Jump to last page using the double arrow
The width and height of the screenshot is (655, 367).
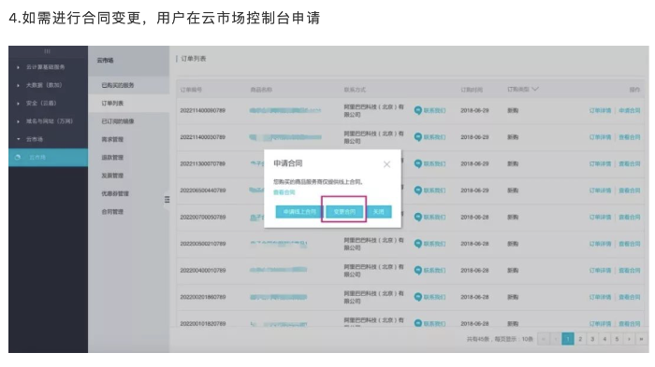click(641, 339)
